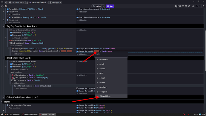206x116 pixels.
Task: Open the Latest GDevelop taskbar browser window
Action: coord(30,115)
